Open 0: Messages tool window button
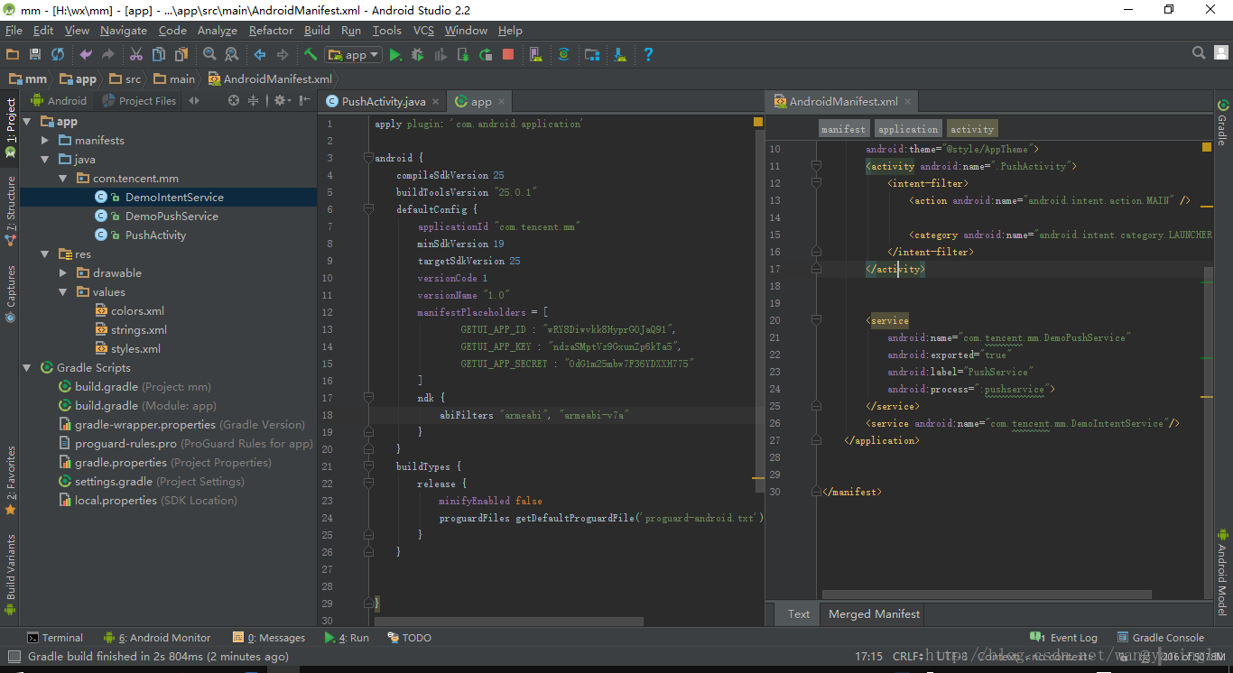This screenshot has height=673, width=1233. (x=269, y=638)
